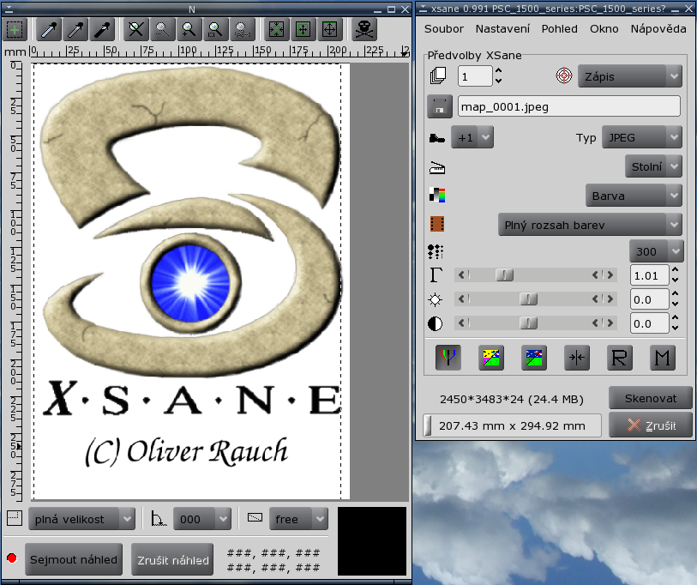Click the black color preview box

click(372, 541)
